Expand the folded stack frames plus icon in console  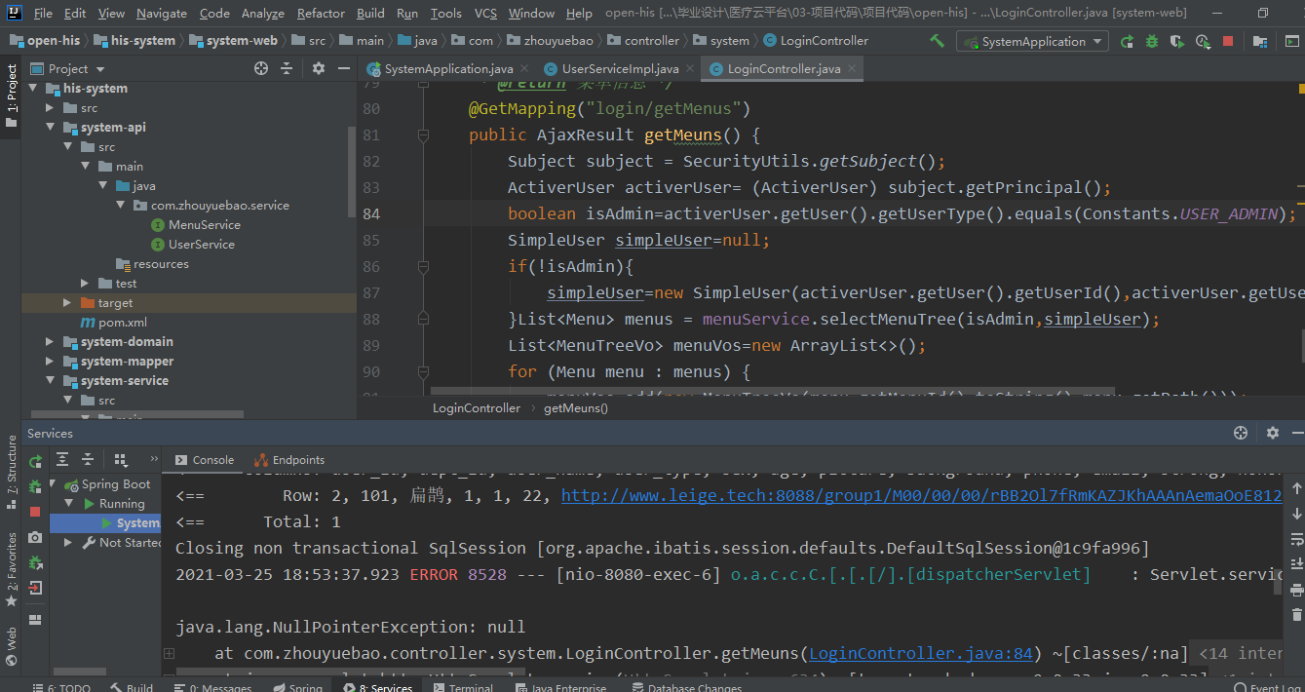click(x=169, y=653)
